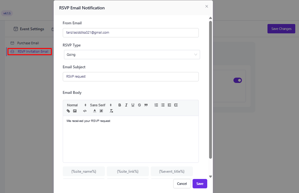This screenshot has width=299, height=193.
Task: Toggle bold formatting in the email body
Action: [120, 105]
